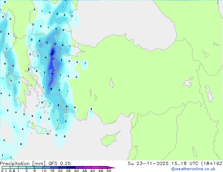The image size is (223, 172).
Task: Click the 25 to 30 mm legend swatch
Action: pos(71,167)
